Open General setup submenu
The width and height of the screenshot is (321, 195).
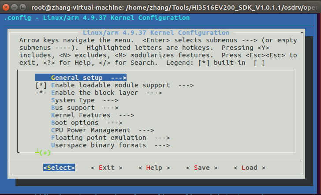81,78
